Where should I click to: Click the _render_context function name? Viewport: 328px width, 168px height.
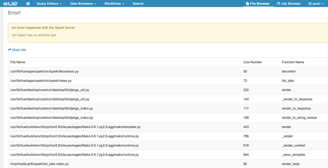(x=294, y=145)
